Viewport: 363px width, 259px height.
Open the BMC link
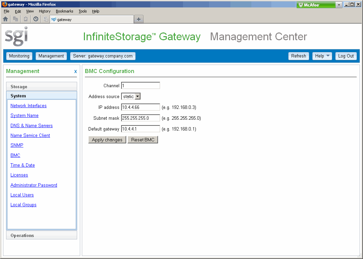point(15,155)
